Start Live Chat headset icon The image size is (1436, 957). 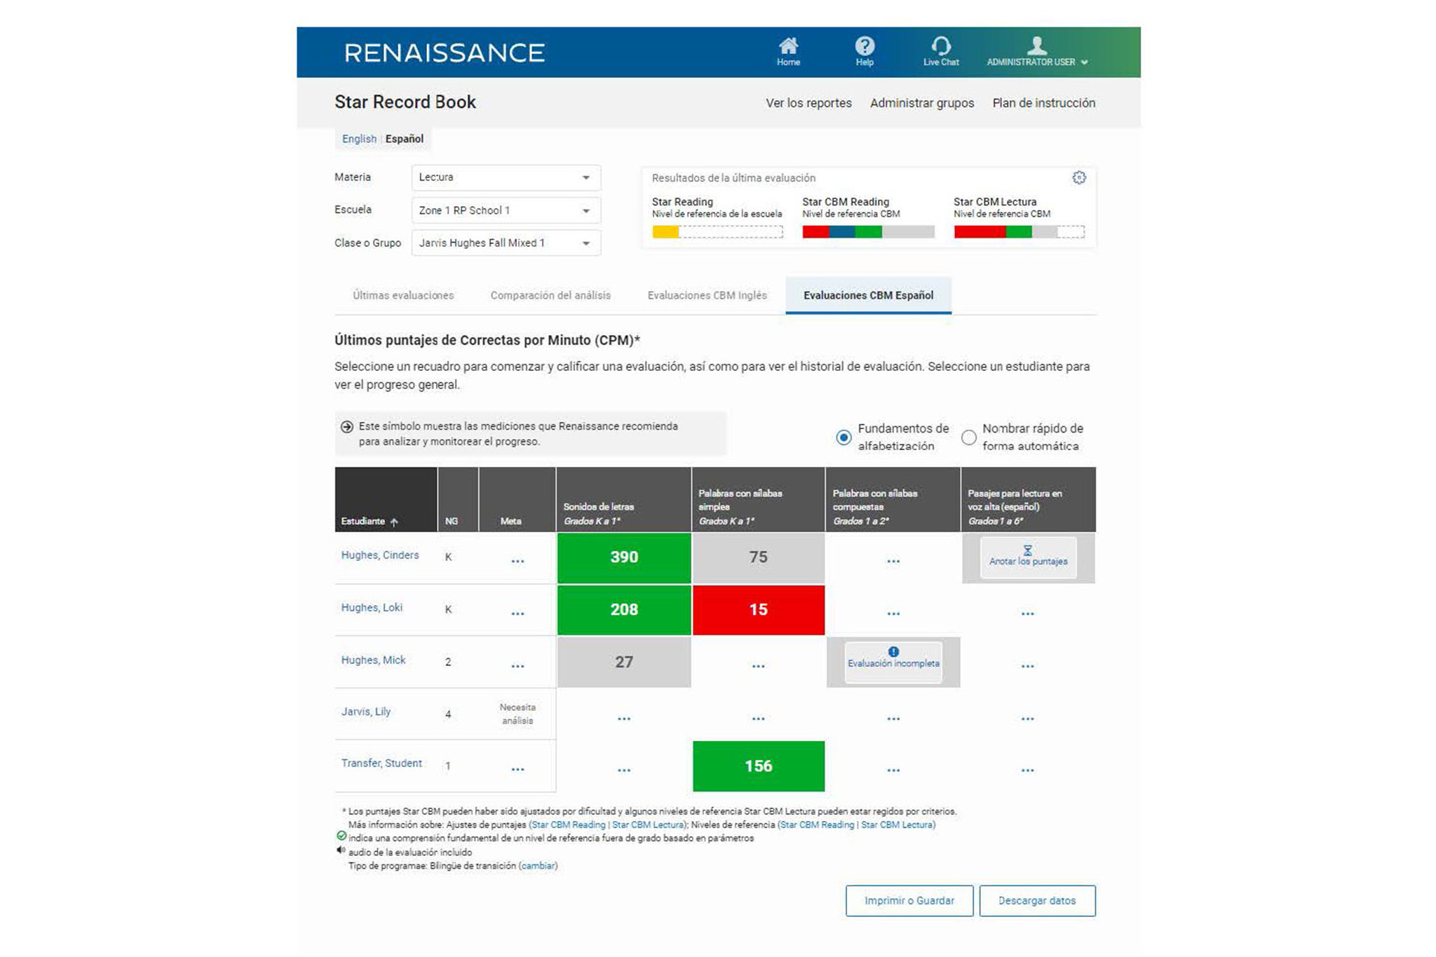click(941, 47)
